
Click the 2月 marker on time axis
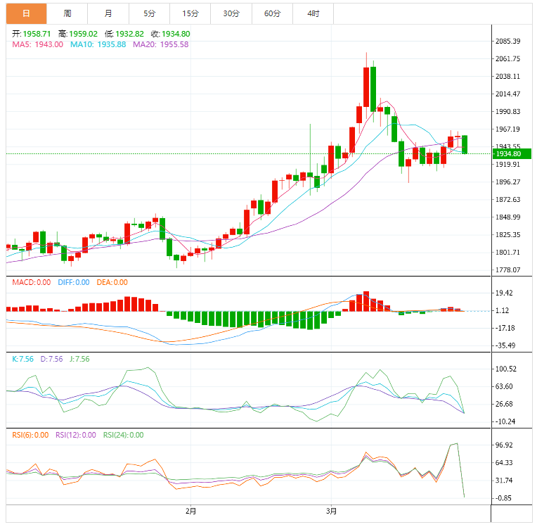[190, 511]
